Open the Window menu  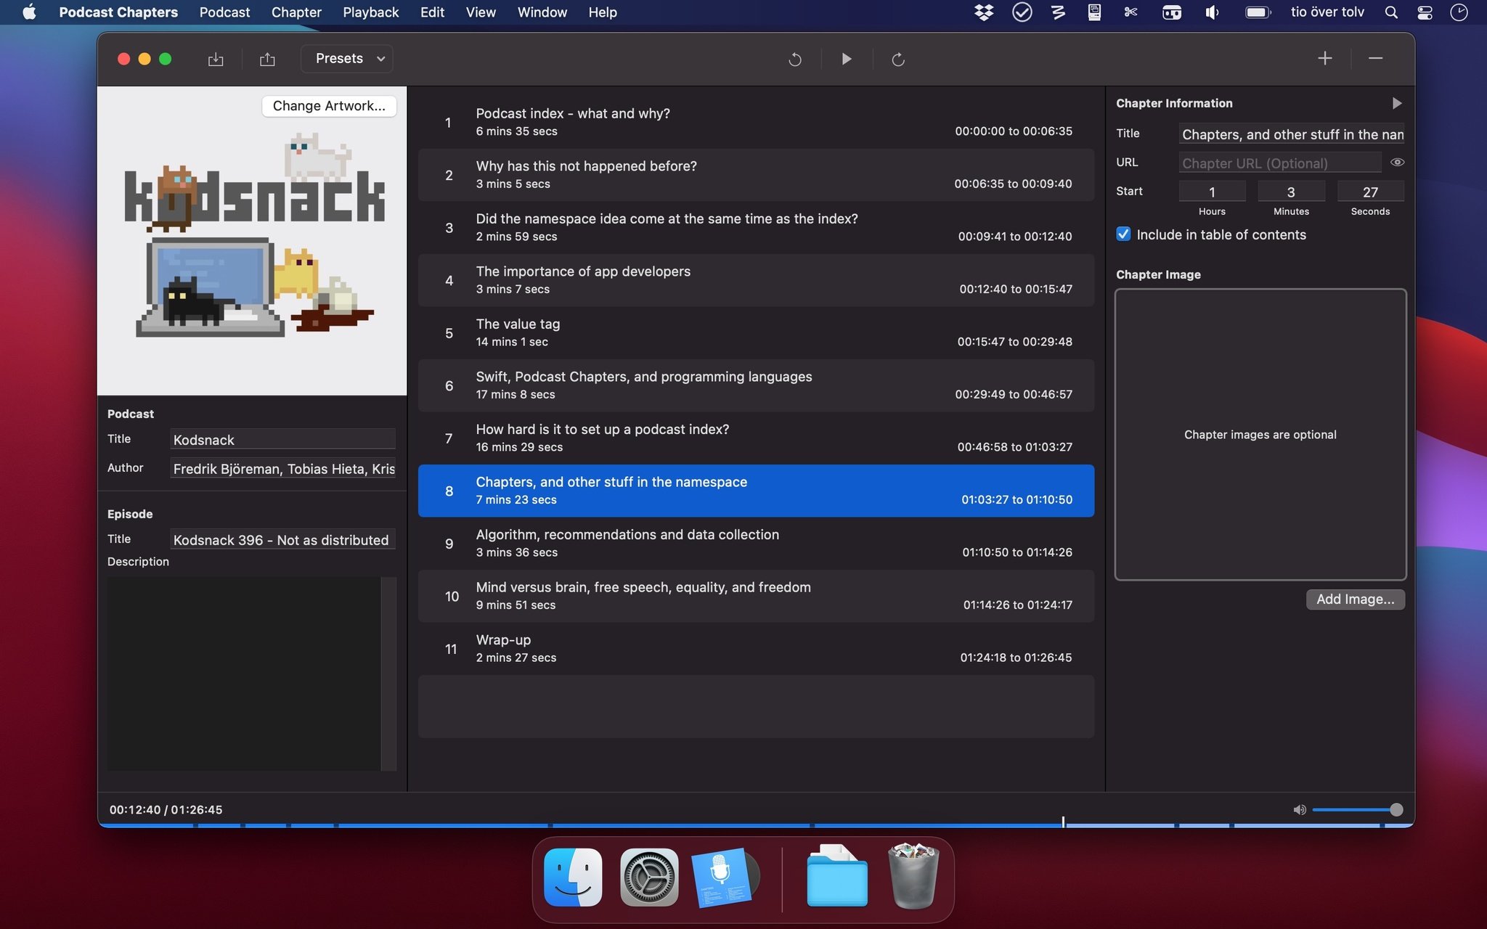(542, 12)
